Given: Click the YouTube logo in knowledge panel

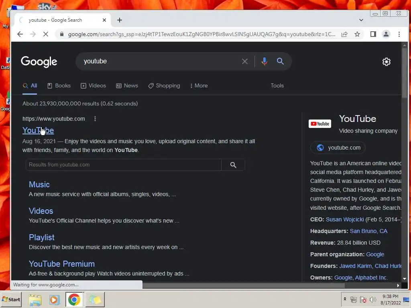Looking at the screenshot, I should tap(320, 124).
